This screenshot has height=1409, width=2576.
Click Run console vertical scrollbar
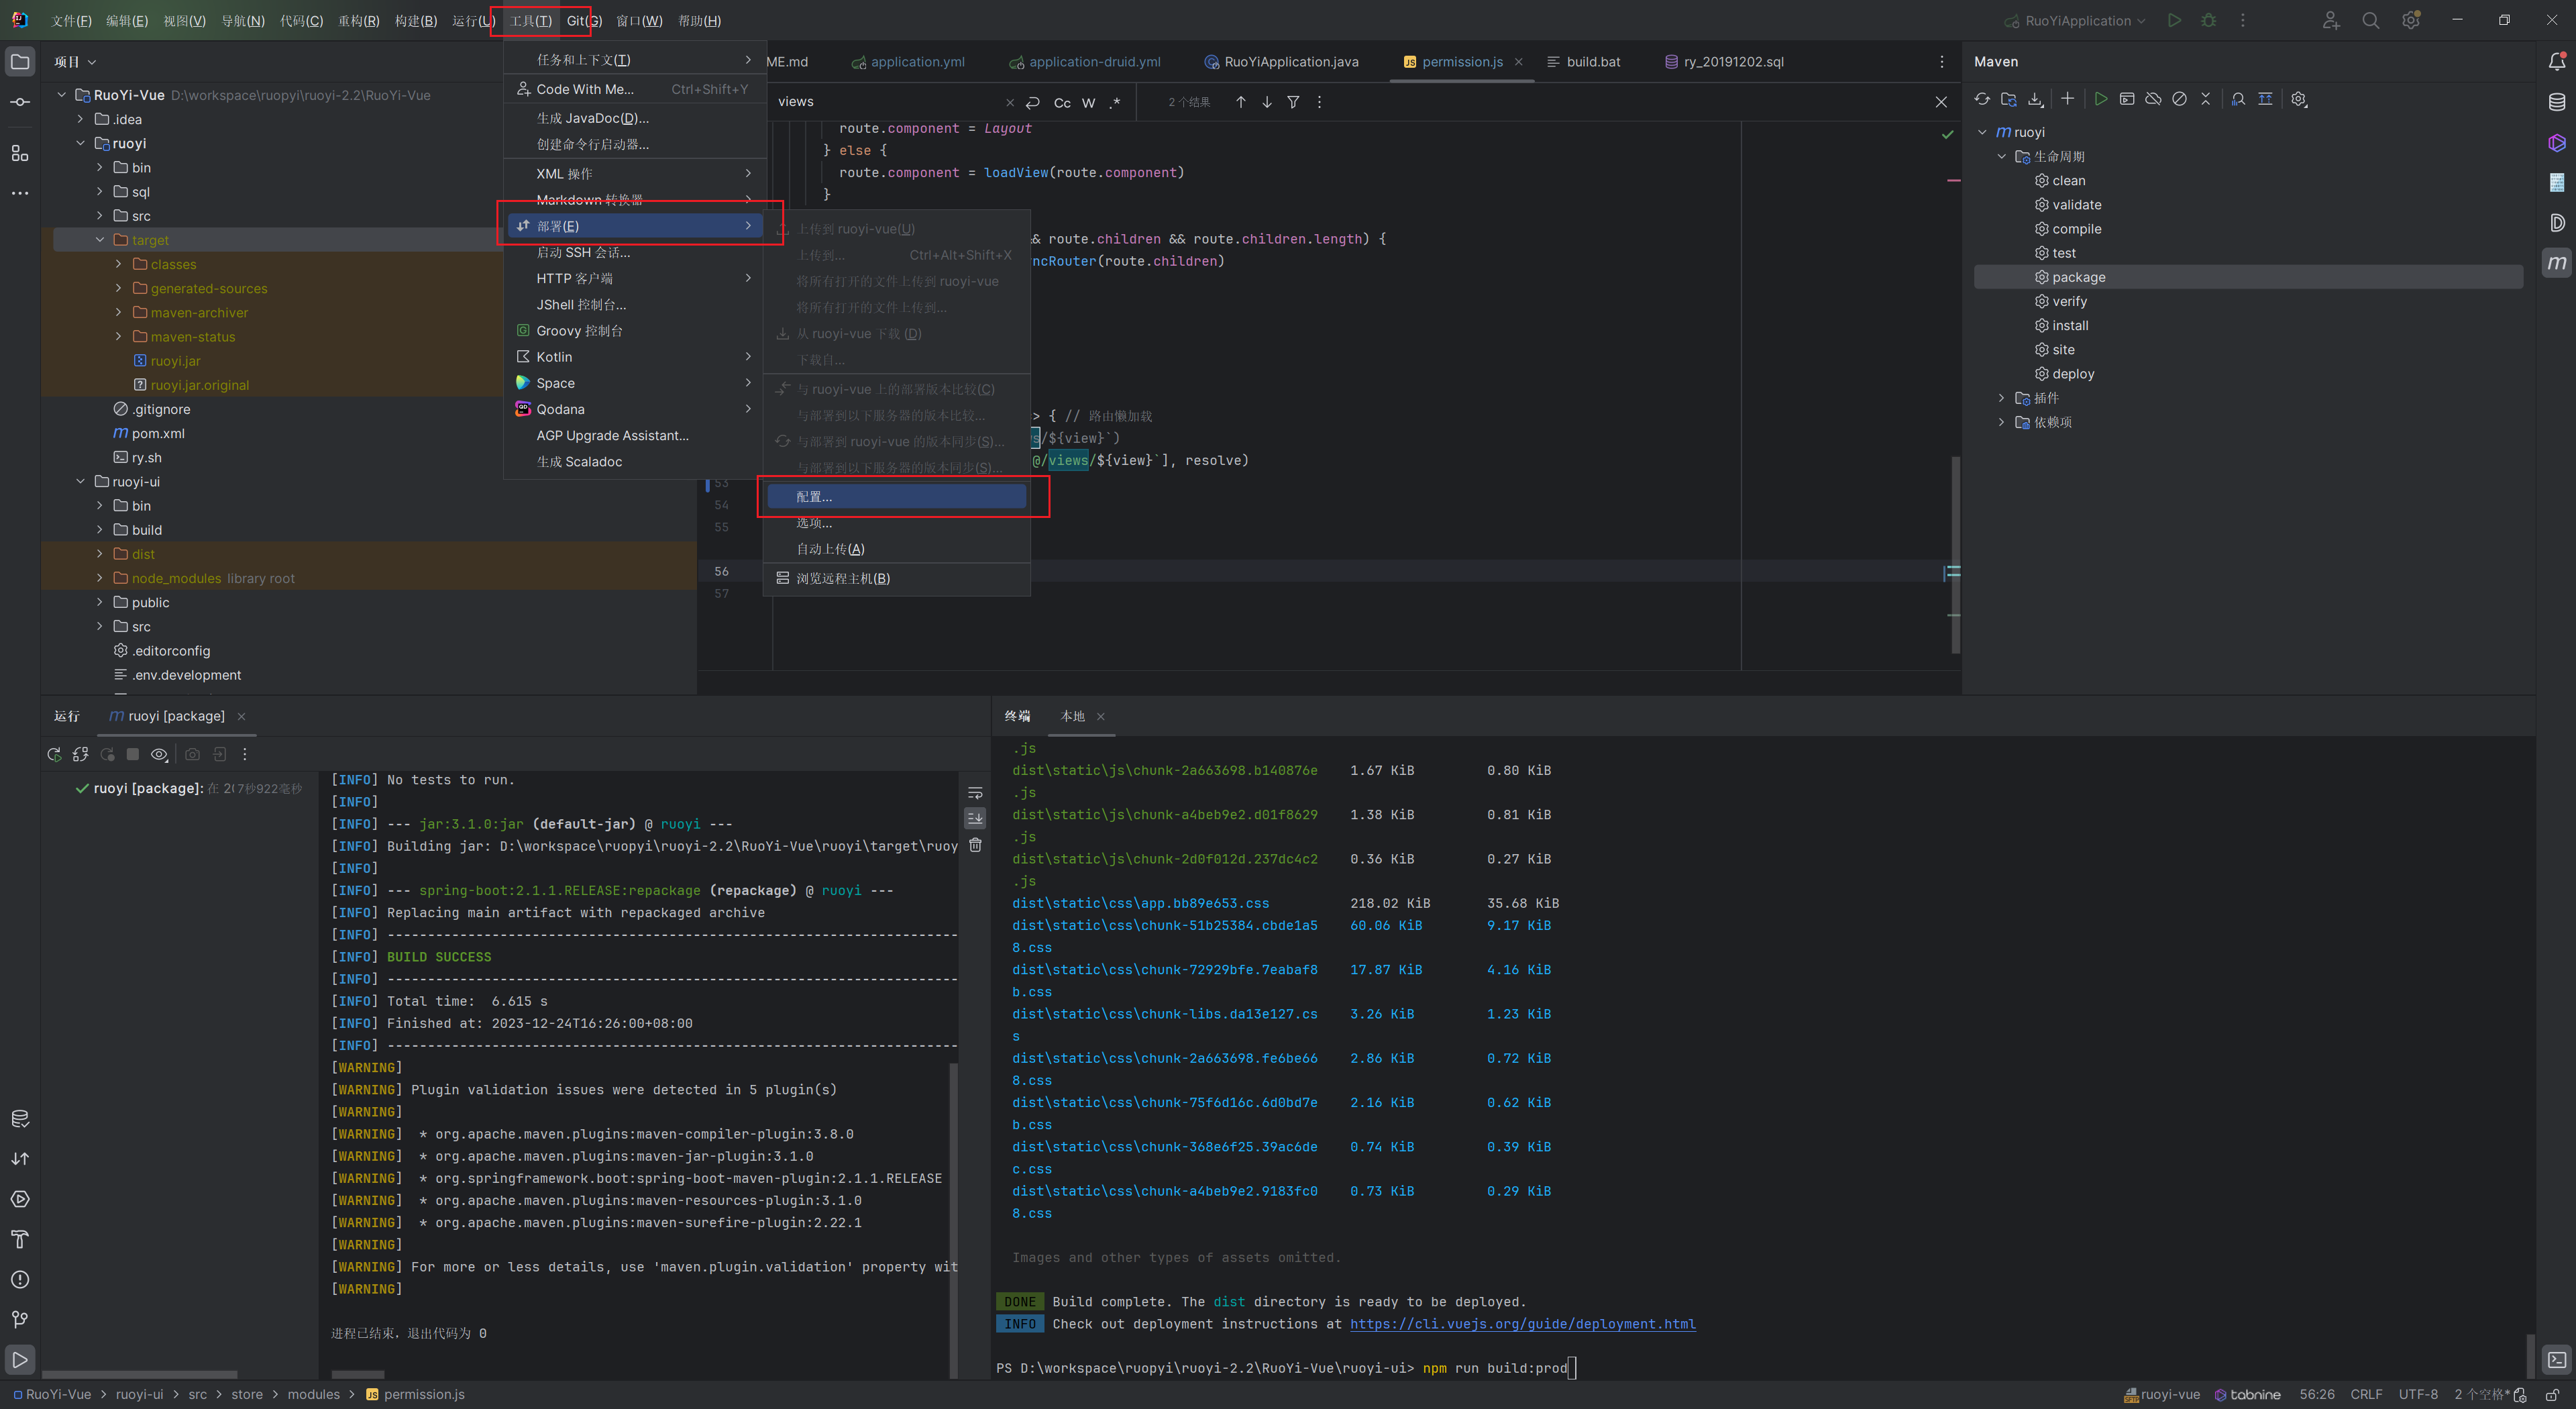[x=953, y=1219]
